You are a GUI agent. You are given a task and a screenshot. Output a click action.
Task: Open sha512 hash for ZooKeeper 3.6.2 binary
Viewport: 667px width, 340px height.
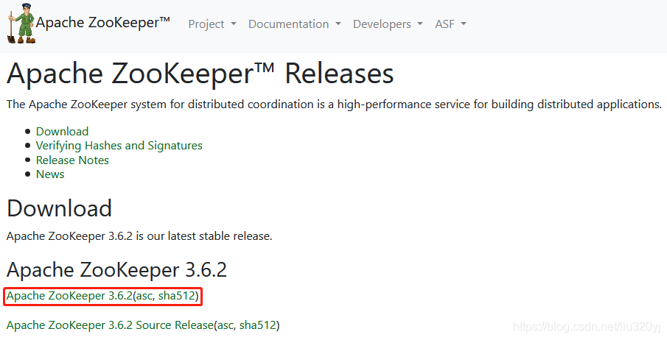pos(177,296)
